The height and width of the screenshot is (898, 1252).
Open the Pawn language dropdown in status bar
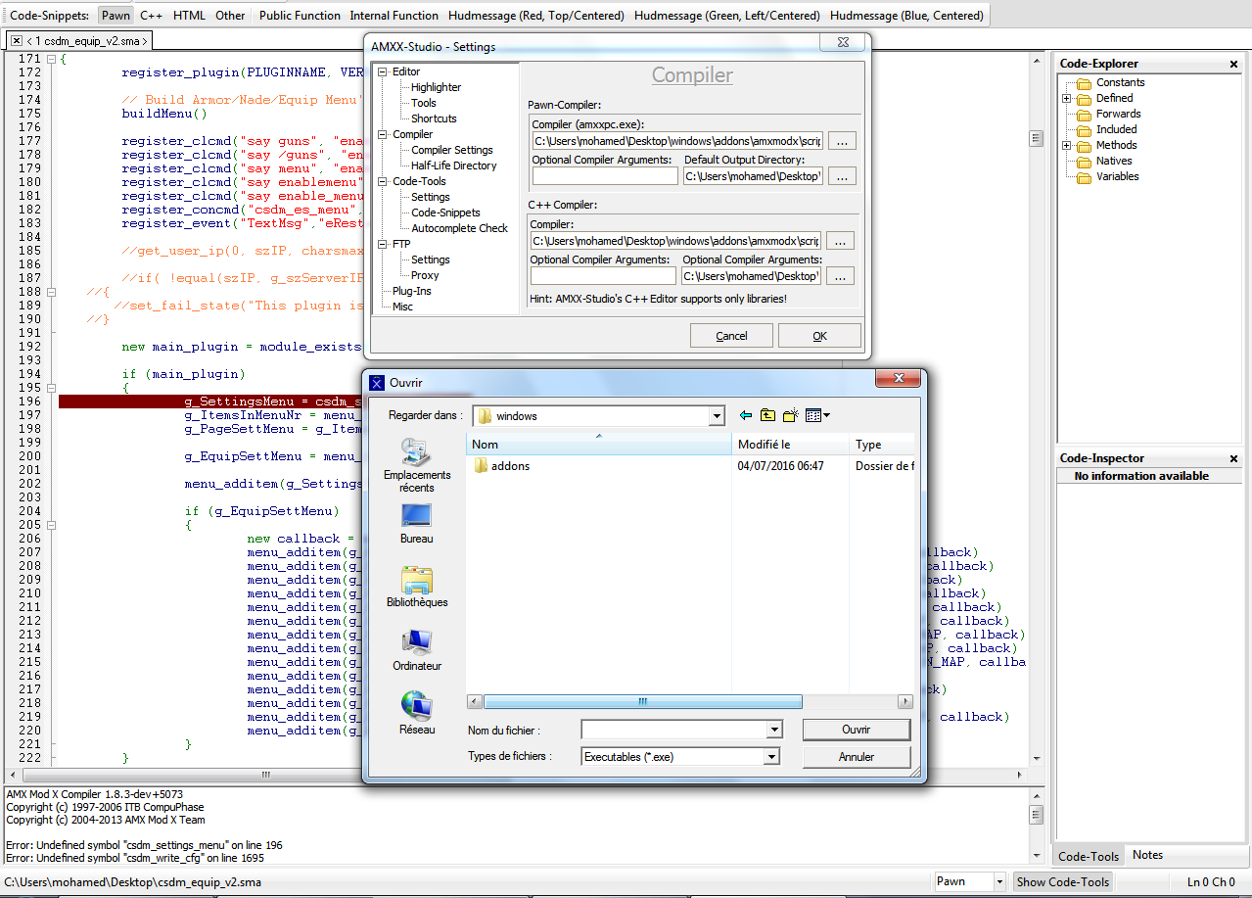(x=998, y=882)
